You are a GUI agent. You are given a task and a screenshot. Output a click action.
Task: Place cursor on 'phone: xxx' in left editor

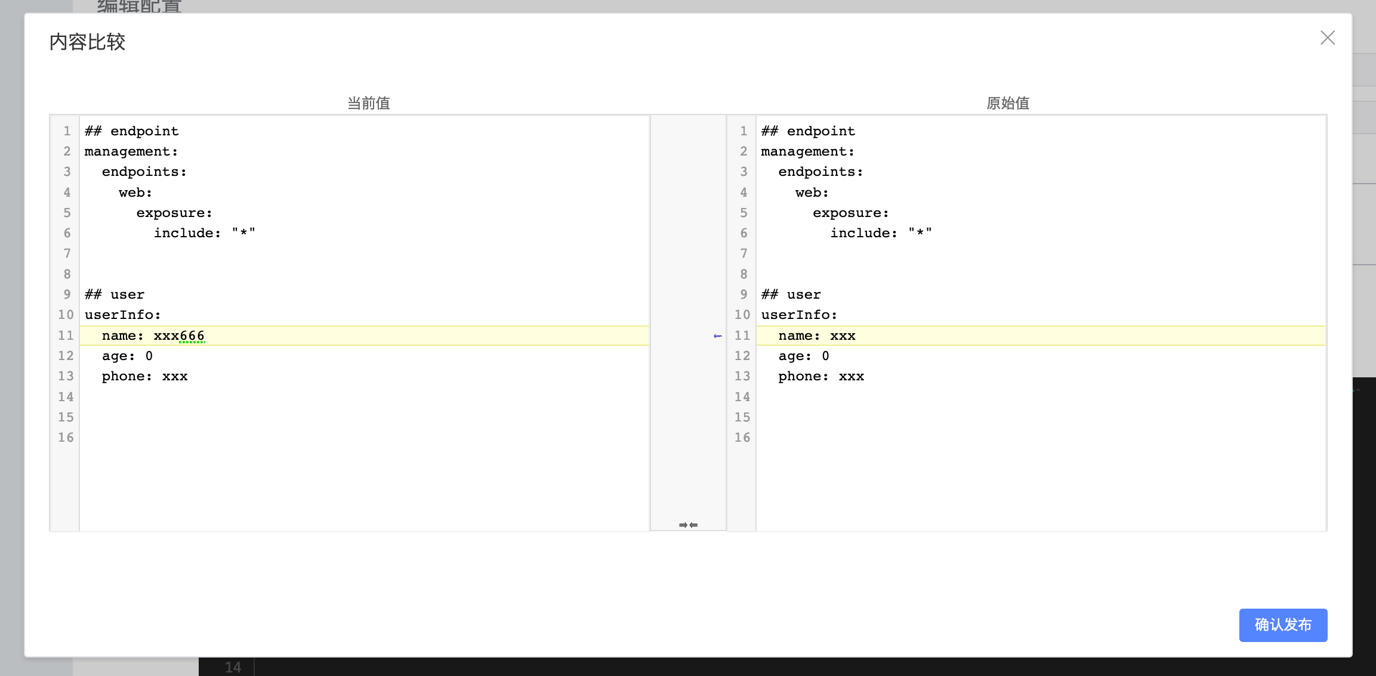click(x=145, y=377)
